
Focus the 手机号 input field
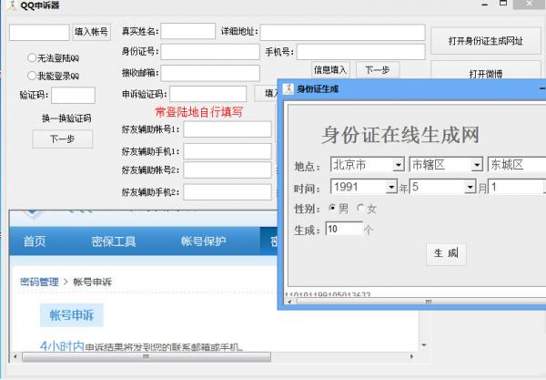tap(361, 52)
